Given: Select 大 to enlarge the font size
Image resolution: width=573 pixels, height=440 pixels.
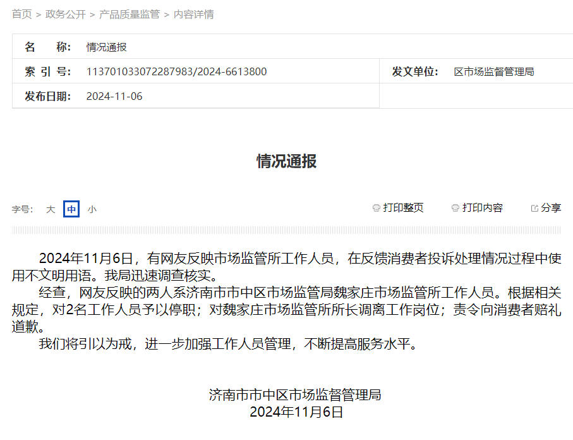Looking at the screenshot, I should tap(51, 209).
